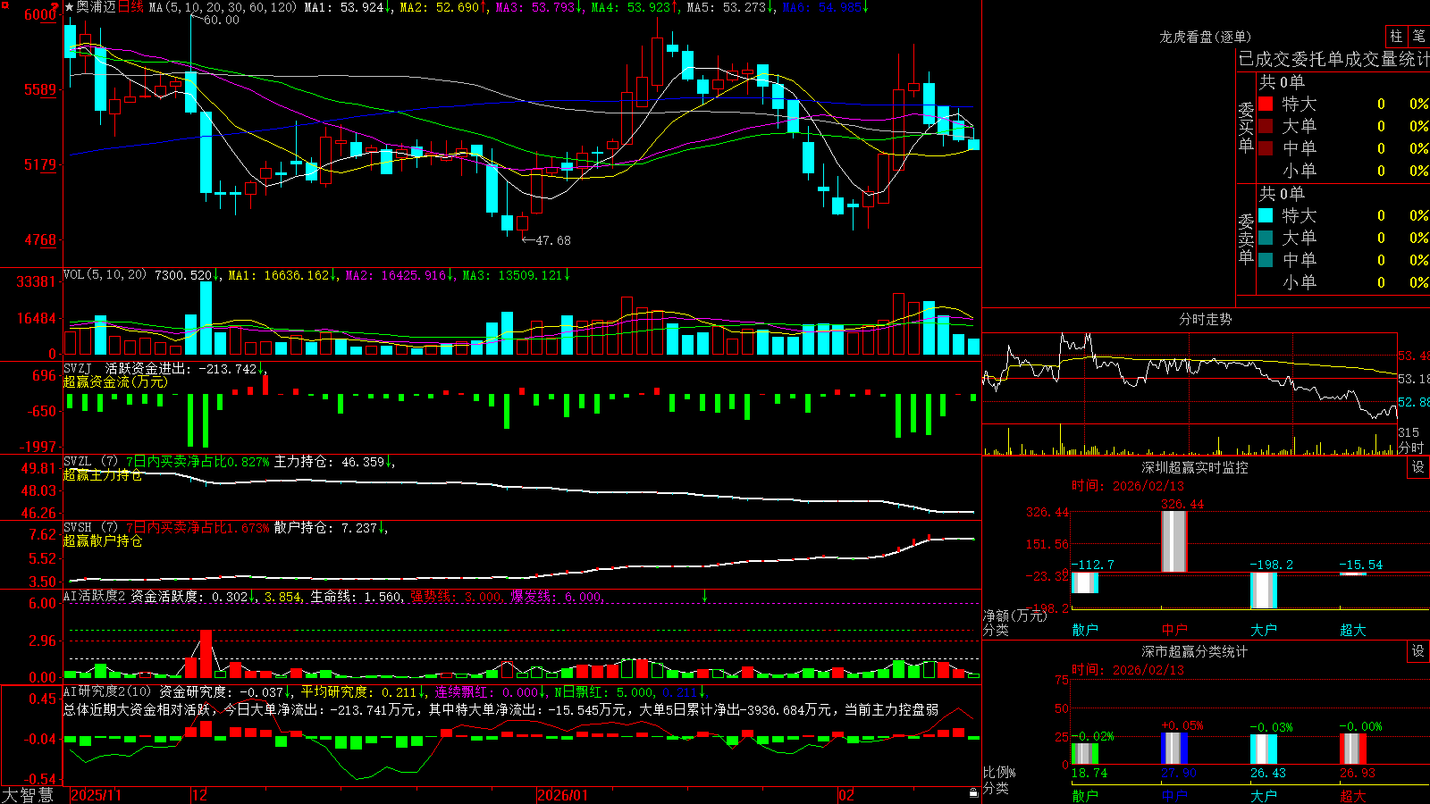Click the AI活跃度2 indicator label
1430x804 pixels.
click(x=95, y=597)
